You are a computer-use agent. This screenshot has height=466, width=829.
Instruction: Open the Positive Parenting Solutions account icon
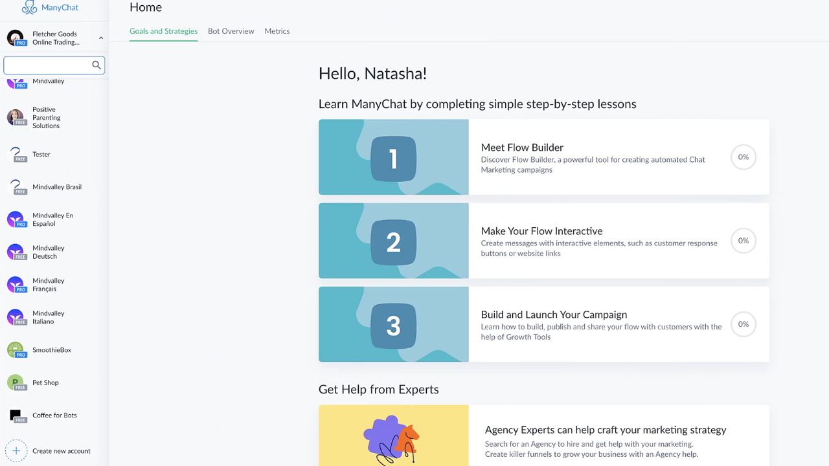pyautogui.click(x=16, y=117)
